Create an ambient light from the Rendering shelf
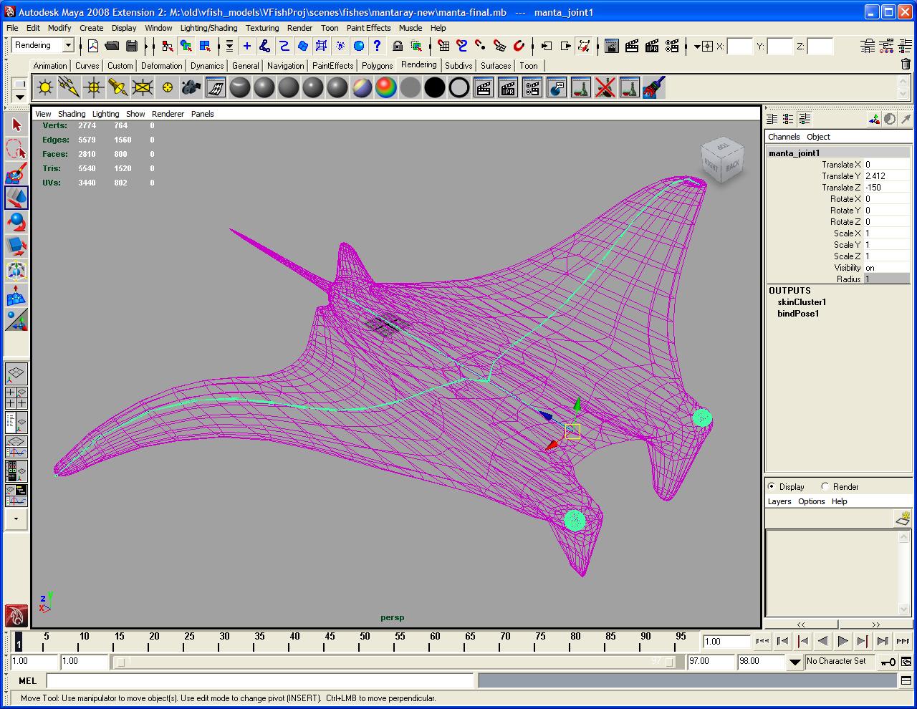The image size is (917, 709). point(45,87)
